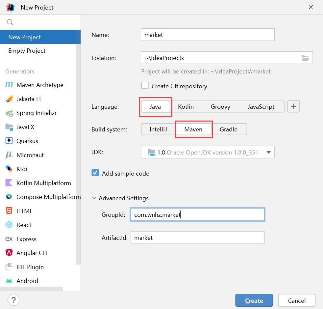323x309 pixels.
Task: Select Angular CLI generator label
Action: (x=32, y=253)
